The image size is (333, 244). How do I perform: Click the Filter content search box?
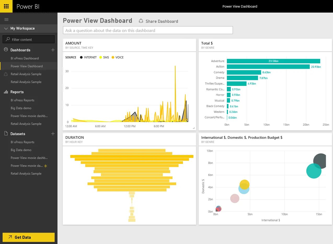click(28, 39)
